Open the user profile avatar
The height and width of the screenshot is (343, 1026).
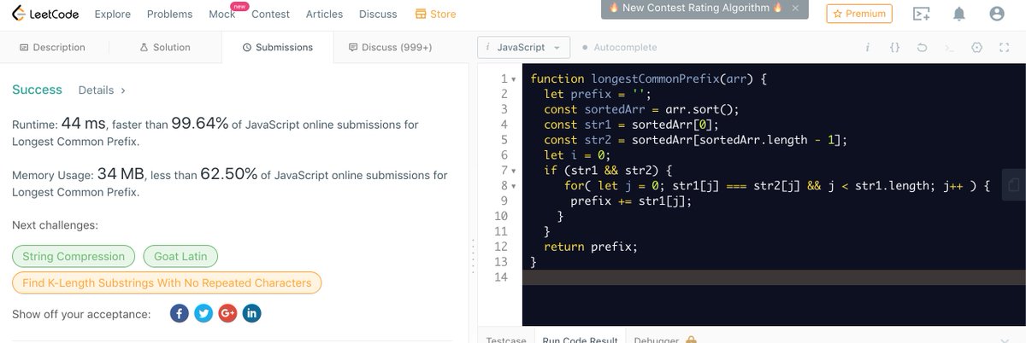point(996,14)
